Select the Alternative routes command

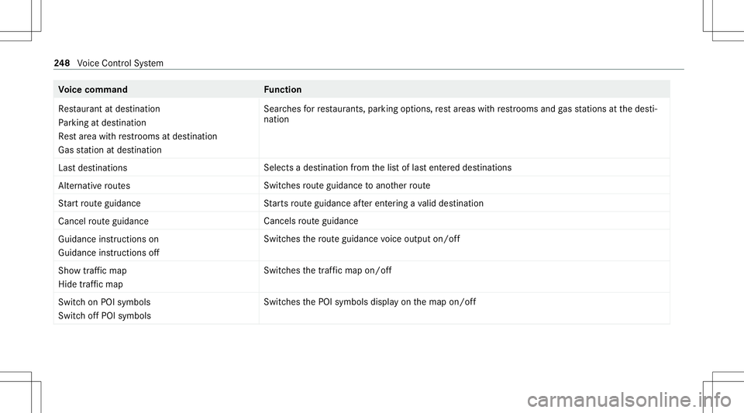[x=95, y=185]
